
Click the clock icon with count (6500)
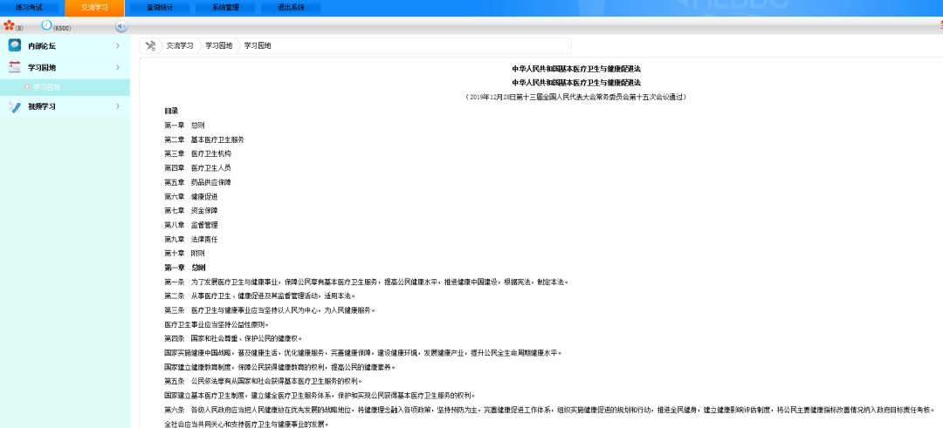pyautogui.click(x=46, y=24)
